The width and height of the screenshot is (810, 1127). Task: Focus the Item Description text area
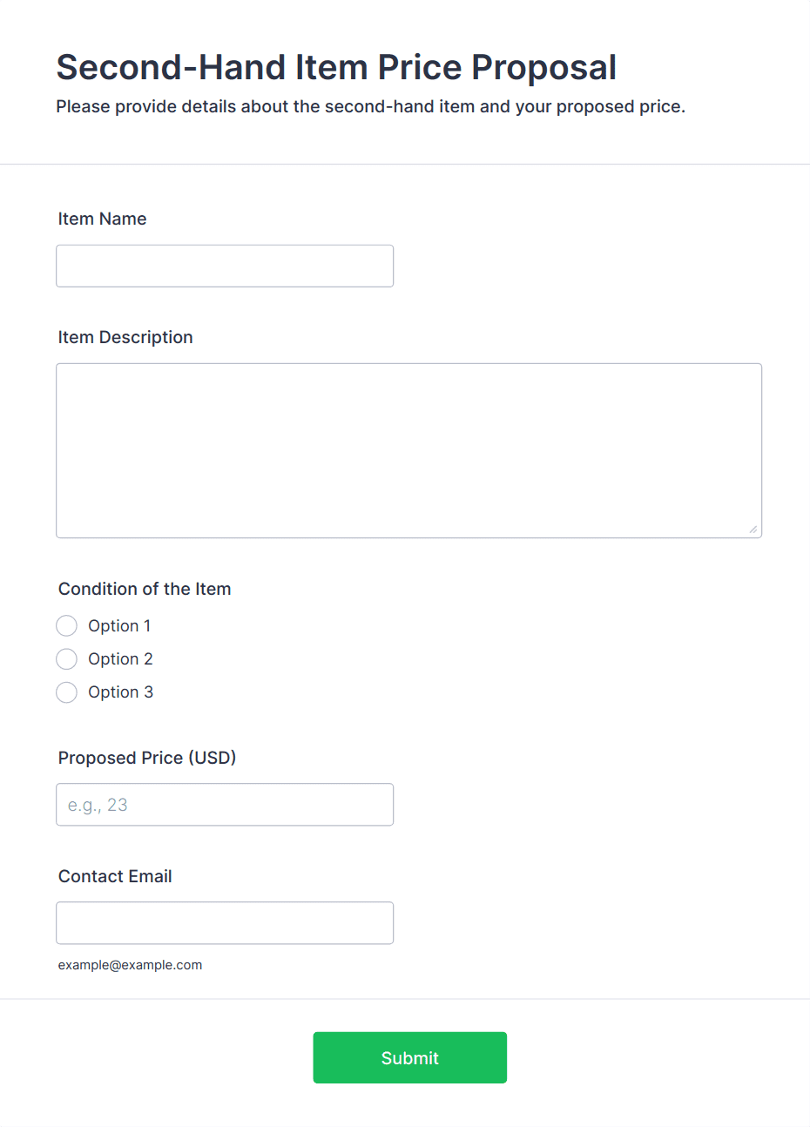tap(408, 450)
